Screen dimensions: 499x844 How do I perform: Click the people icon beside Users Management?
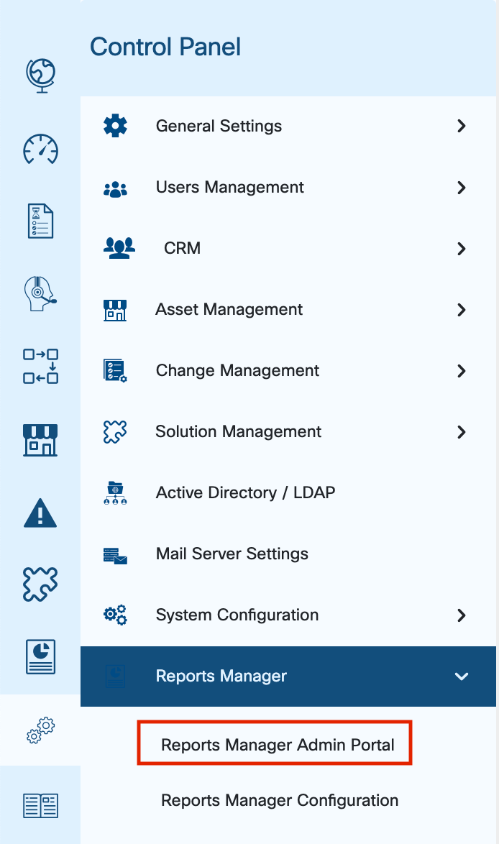[x=115, y=188]
